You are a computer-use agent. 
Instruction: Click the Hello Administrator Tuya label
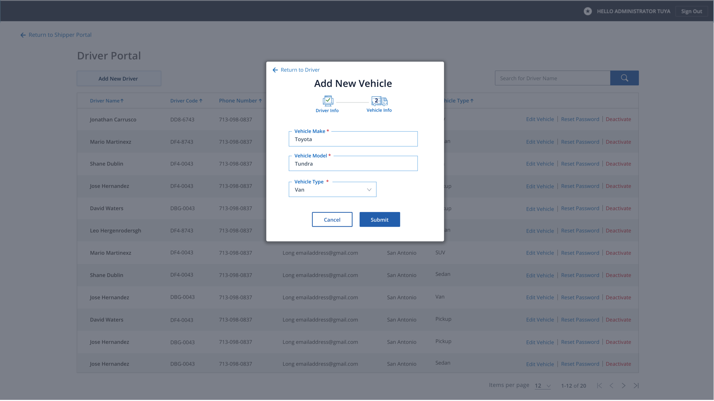[x=633, y=11]
